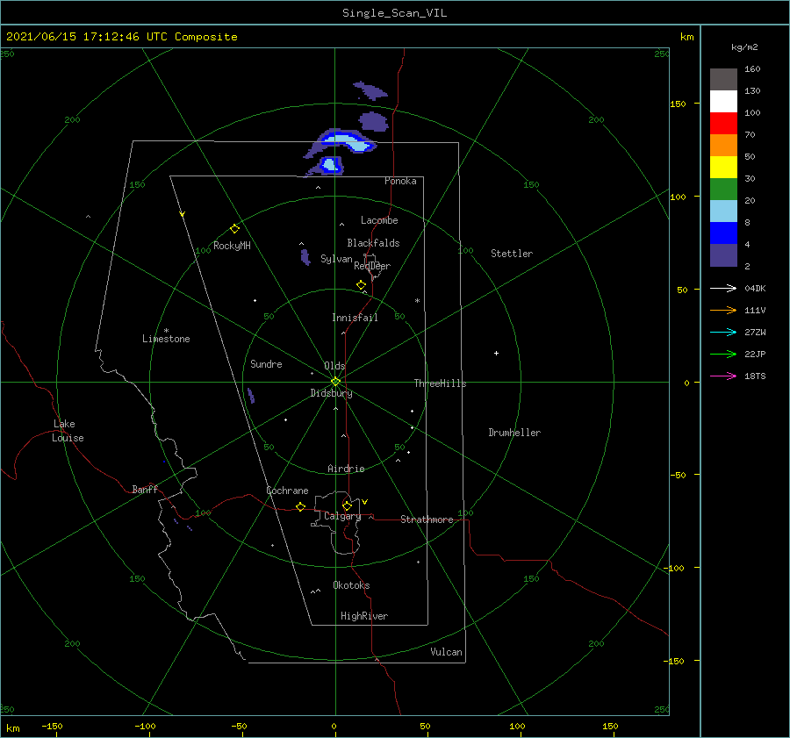The image size is (790, 738).
Task: Select the orange 70 legend swatch
Action: [x=723, y=145]
